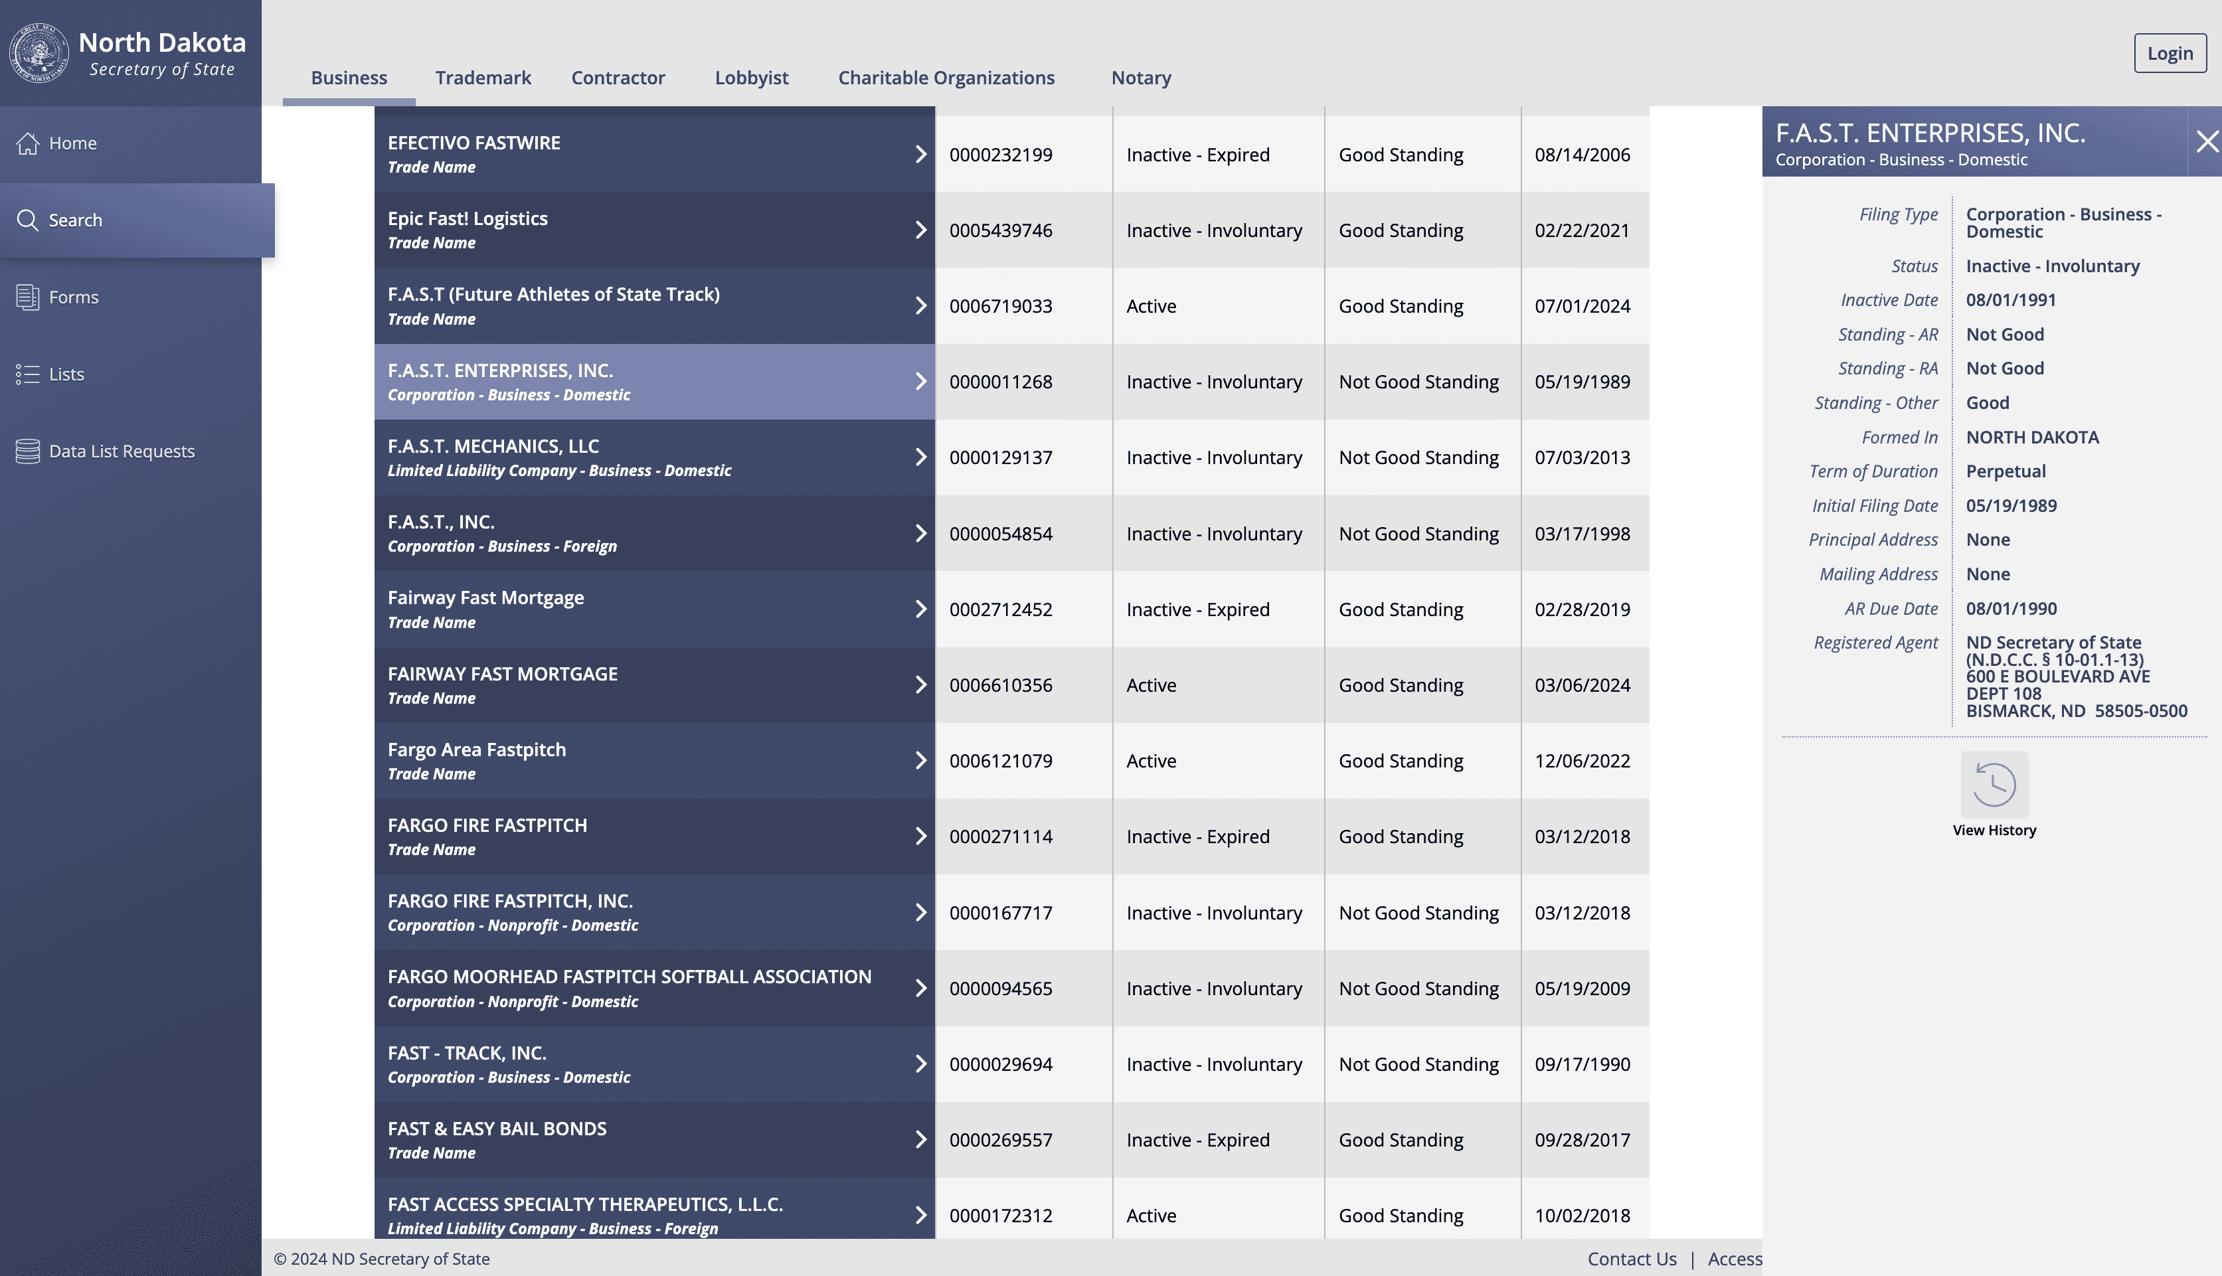Open the Lobbyist tab

tap(751, 77)
